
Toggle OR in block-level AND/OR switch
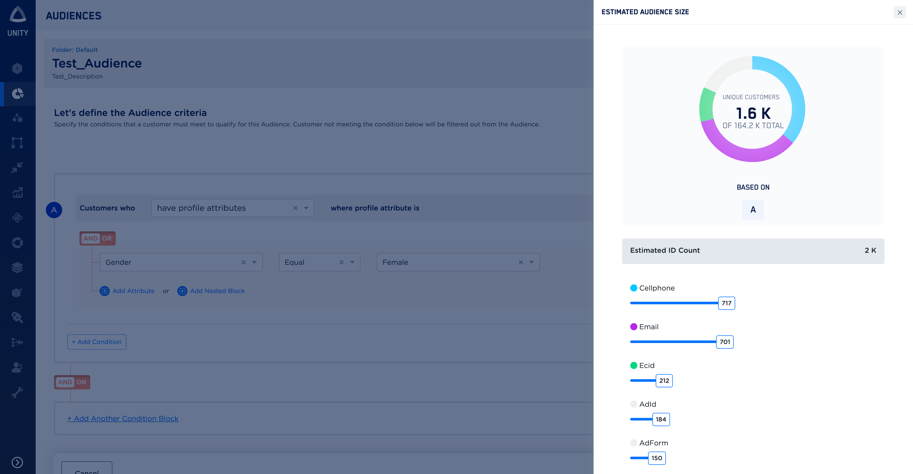tap(82, 382)
